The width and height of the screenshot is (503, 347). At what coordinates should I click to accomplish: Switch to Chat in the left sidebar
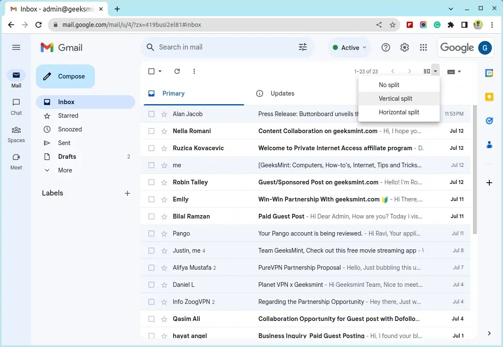pos(16,106)
